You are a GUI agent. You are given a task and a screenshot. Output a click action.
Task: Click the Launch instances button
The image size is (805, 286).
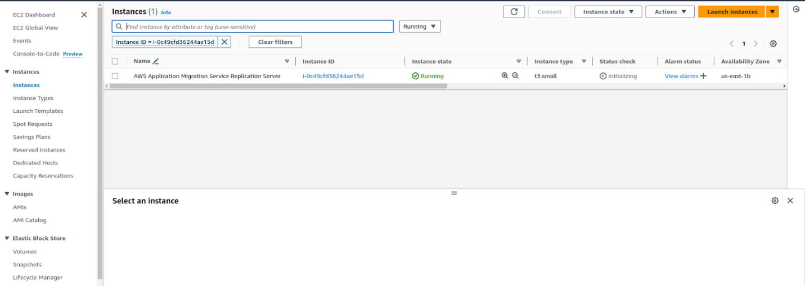(732, 12)
